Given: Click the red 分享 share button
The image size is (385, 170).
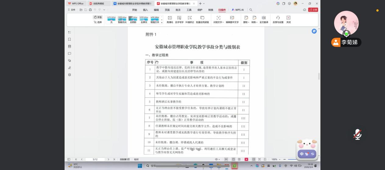Looking at the screenshot, I should 313,10.
